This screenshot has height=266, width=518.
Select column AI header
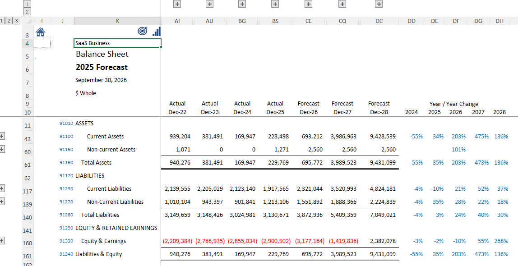tap(177, 21)
